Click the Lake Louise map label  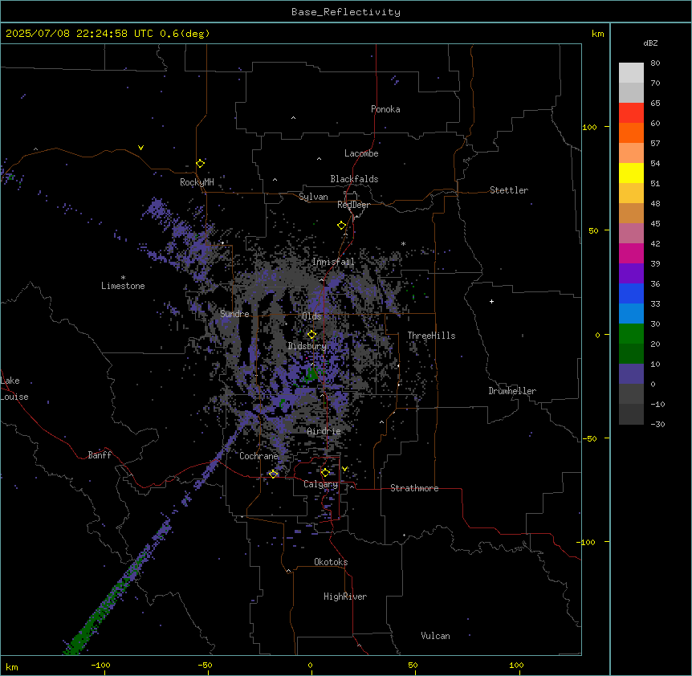point(14,389)
